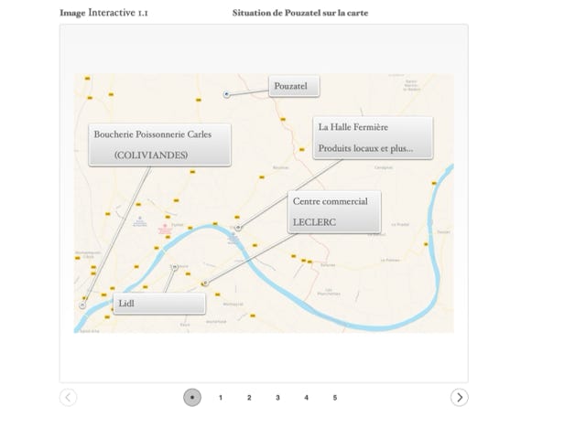
Task: Click the Boucherie Poissonnerie Carles callout
Action: pyautogui.click(x=159, y=144)
